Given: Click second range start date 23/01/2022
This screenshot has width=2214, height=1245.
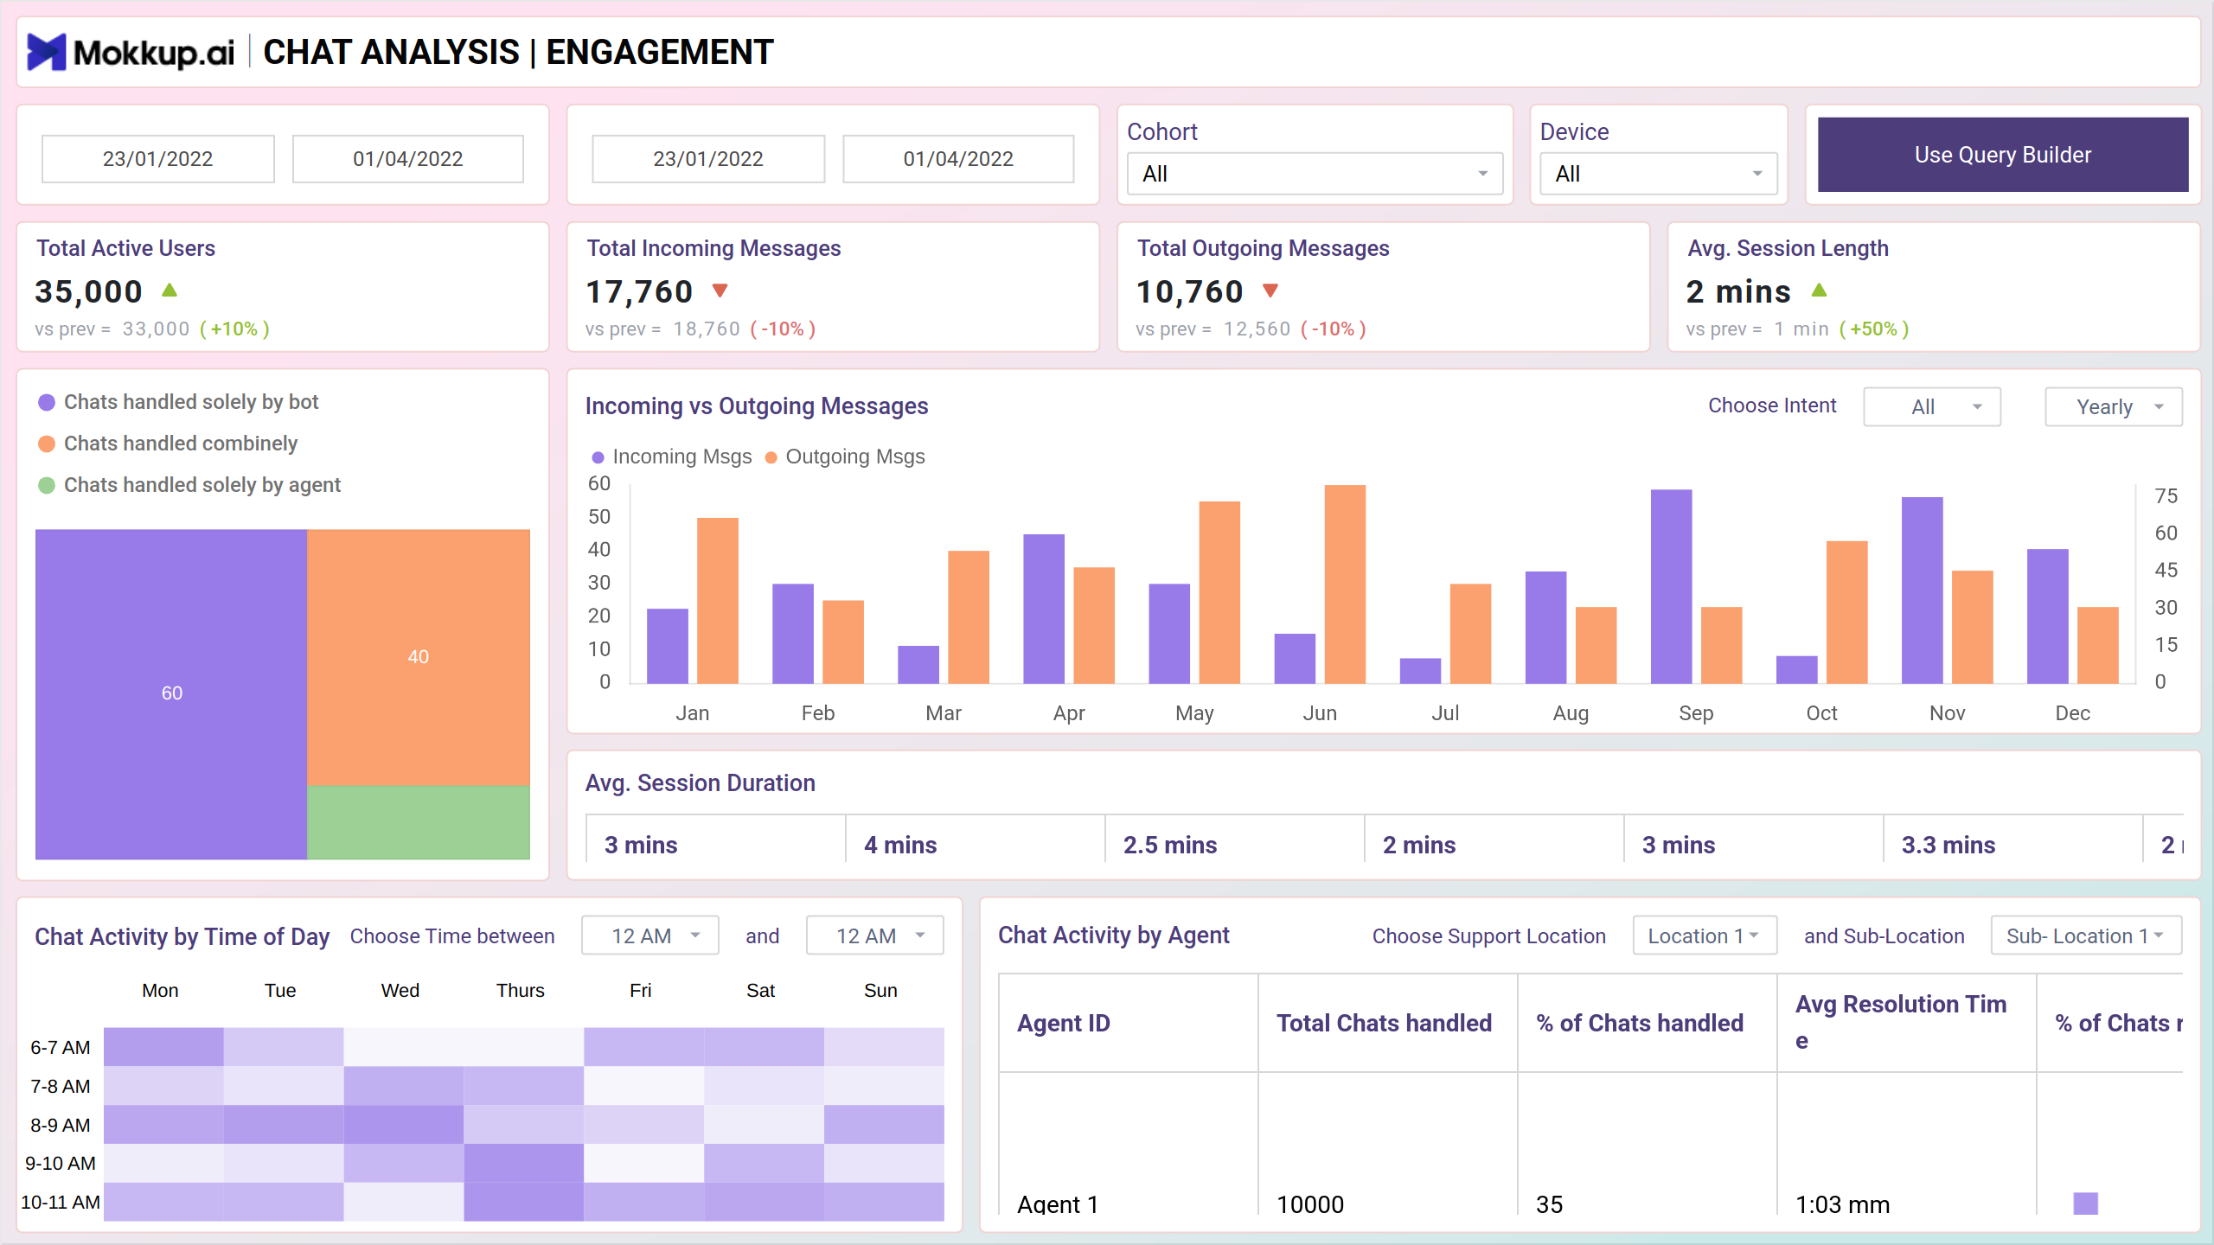Looking at the screenshot, I should (708, 159).
